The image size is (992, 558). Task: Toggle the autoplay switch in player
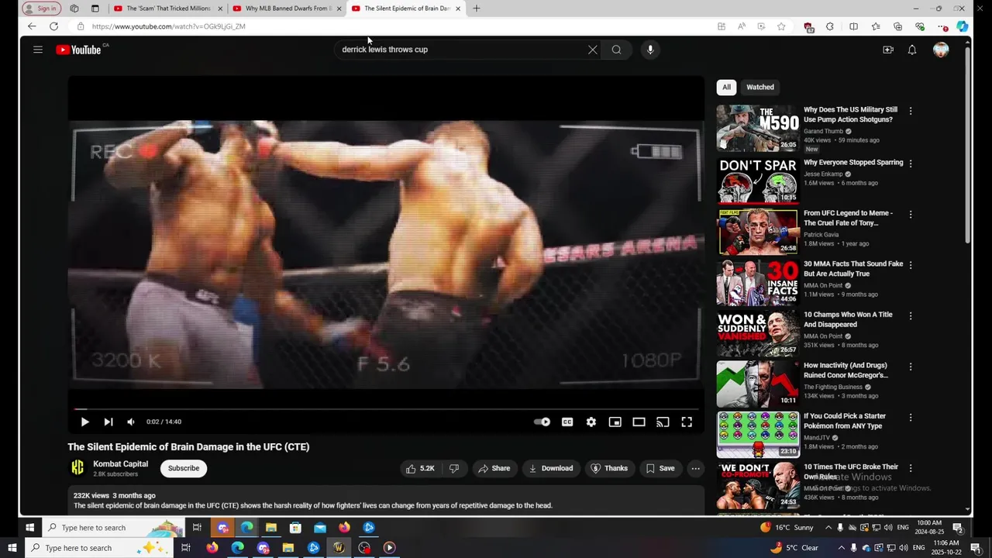point(542,422)
